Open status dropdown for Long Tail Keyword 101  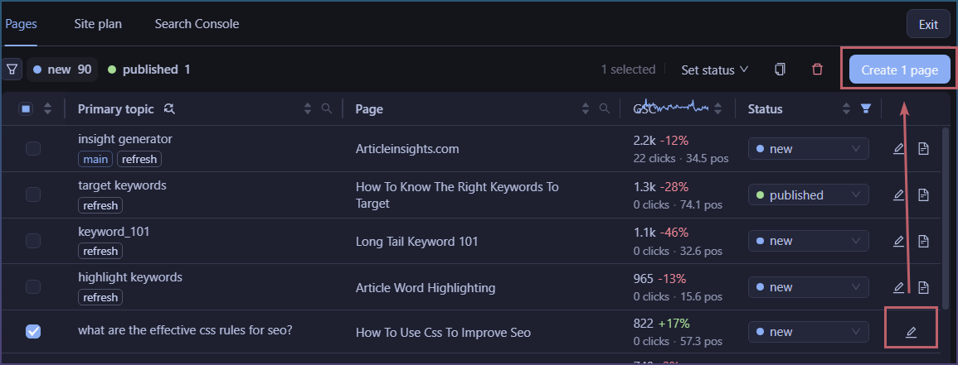click(809, 242)
